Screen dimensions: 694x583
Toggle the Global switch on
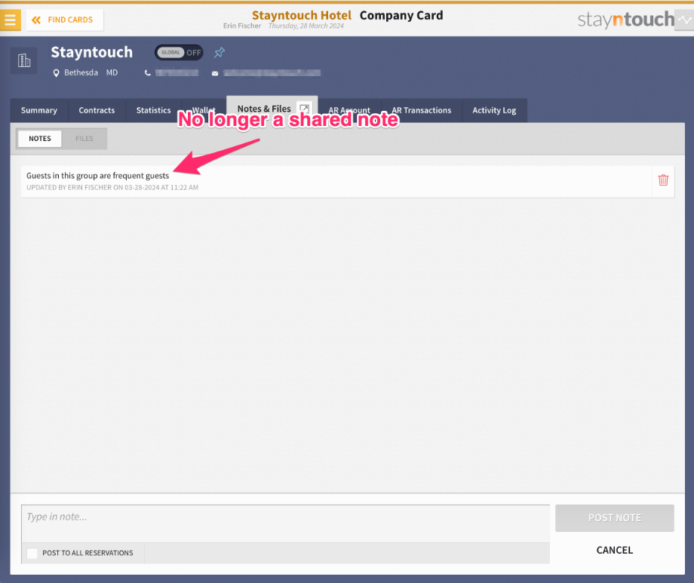tap(179, 53)
